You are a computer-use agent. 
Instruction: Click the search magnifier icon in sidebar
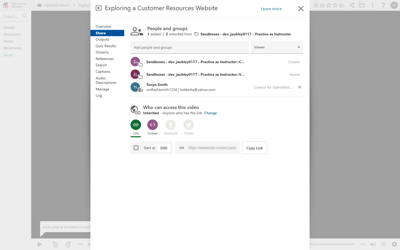pos(25,16)
